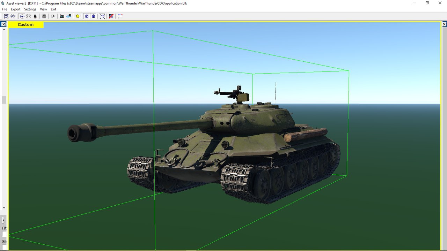Click the eye view toolbar icon

(x=13, y=16)
